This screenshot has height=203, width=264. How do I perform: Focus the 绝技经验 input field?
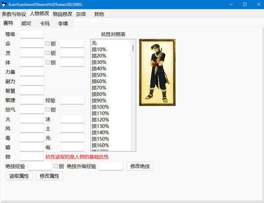[x=40, y=166]
